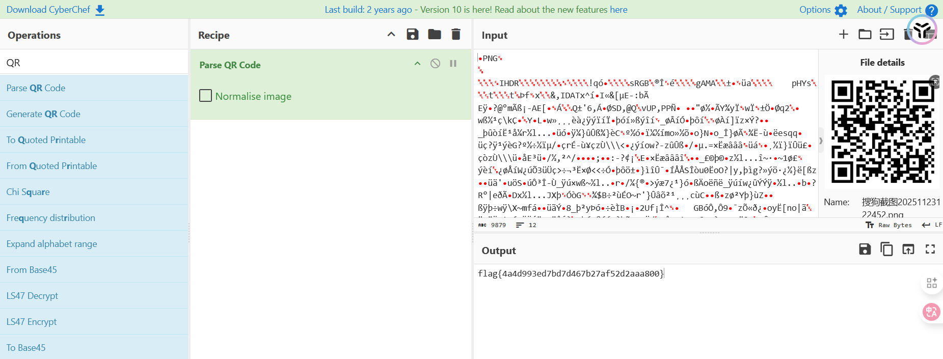The image size is (943, 359).
Task: Replace input with output
Action: [908, 249]
